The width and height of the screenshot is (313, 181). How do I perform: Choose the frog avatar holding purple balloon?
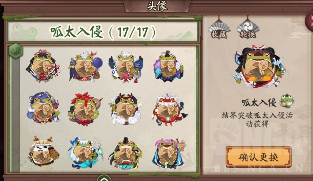coord(86,67)
